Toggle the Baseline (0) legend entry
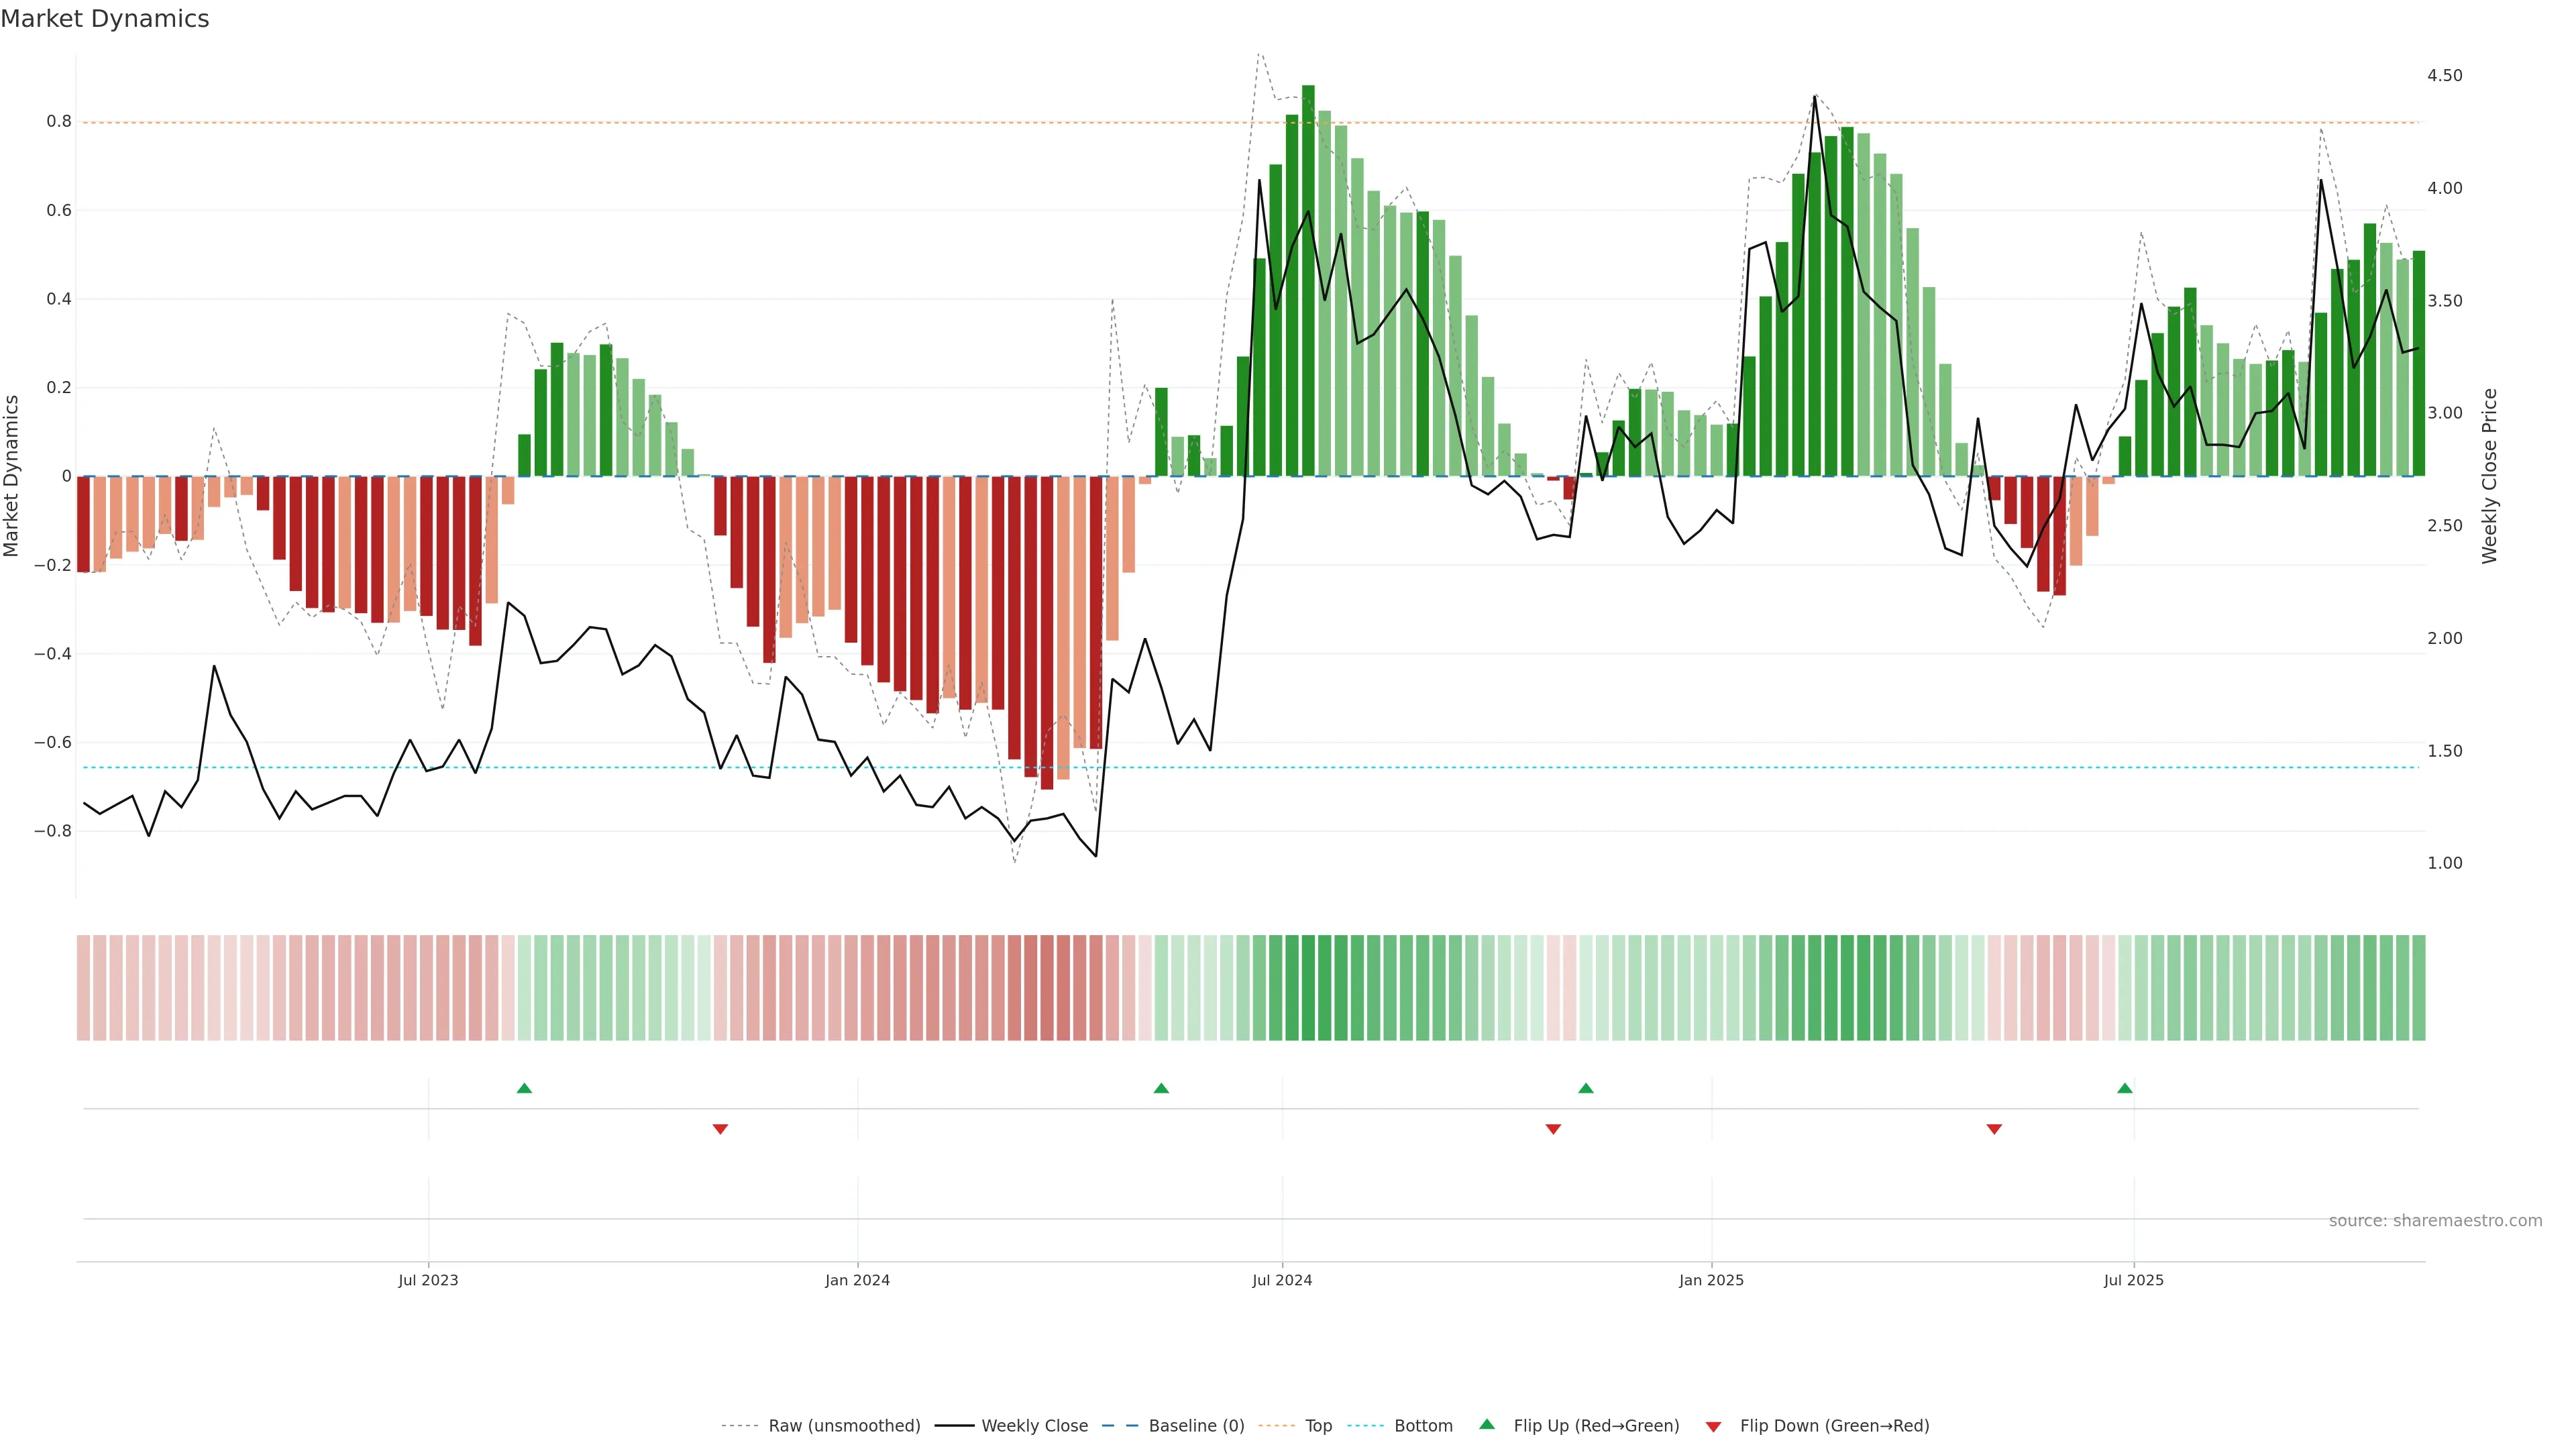2576x1449 pixels. 1196,1426
